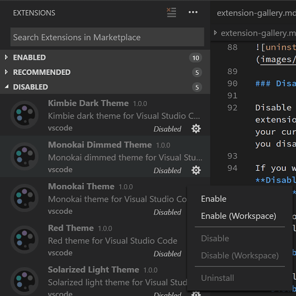
Task: Click the Red Theme palette icon
Action: click(25, 240)
